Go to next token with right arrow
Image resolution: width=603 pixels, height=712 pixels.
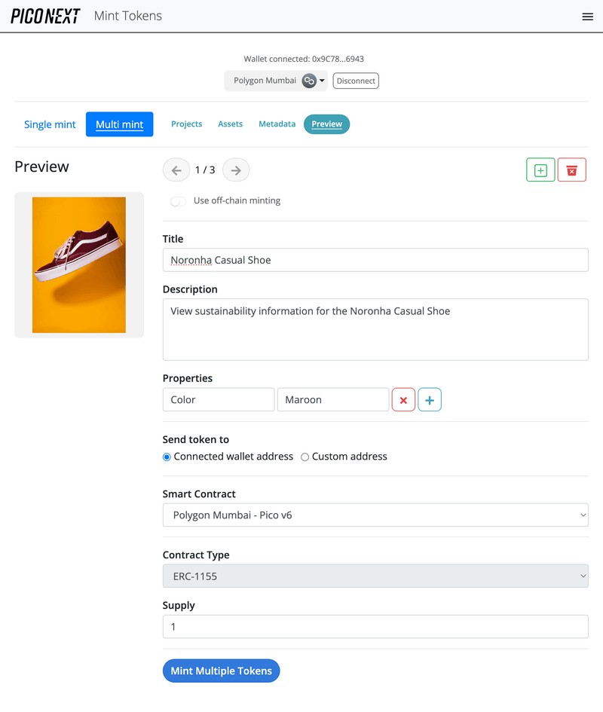(236, 170)
